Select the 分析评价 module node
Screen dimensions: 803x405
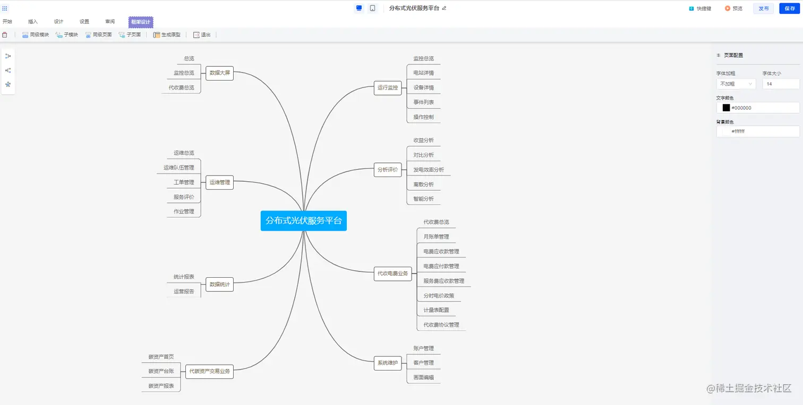tap(388, 170)
